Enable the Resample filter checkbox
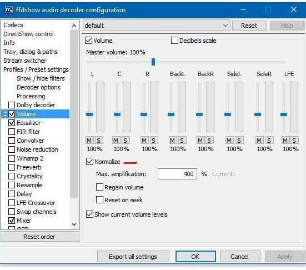 pos(12,185)
